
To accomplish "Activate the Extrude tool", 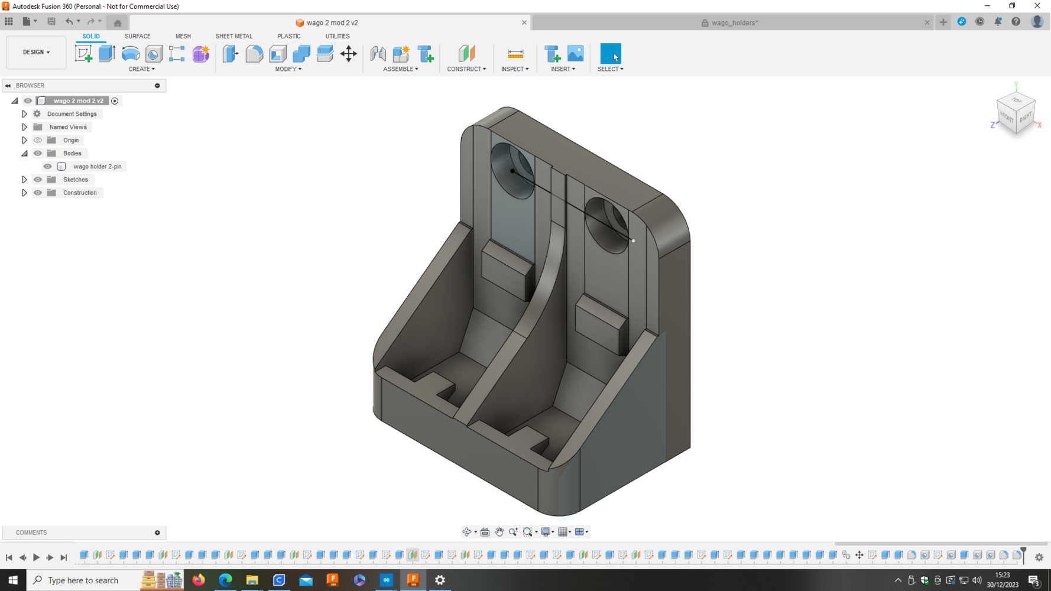I will tap(107, 54).
